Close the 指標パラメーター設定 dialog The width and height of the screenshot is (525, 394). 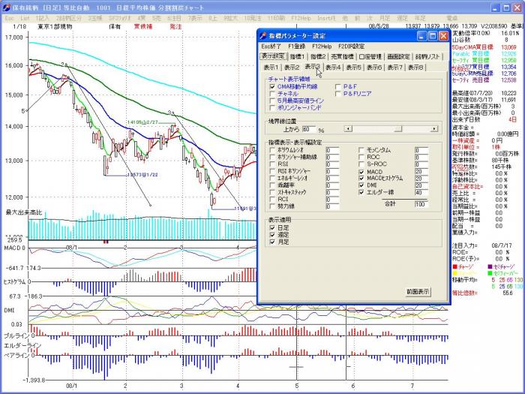pos(443,36)
